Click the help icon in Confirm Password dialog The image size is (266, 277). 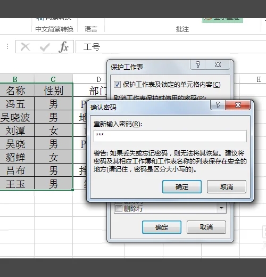pyautogui.click(x=218, y=105)
